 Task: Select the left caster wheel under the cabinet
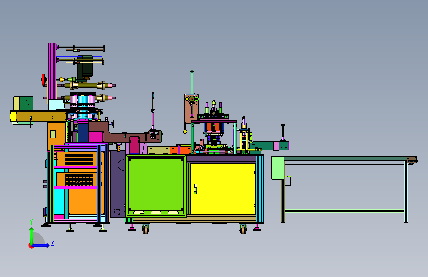146,229
